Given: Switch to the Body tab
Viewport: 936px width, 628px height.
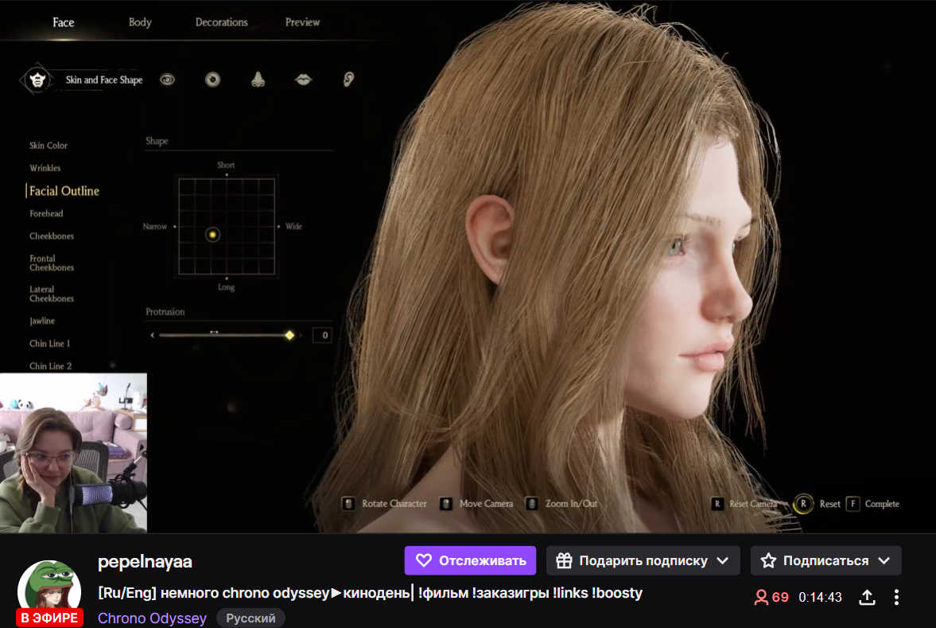Looking at the screenshot, I should (140, 22).
